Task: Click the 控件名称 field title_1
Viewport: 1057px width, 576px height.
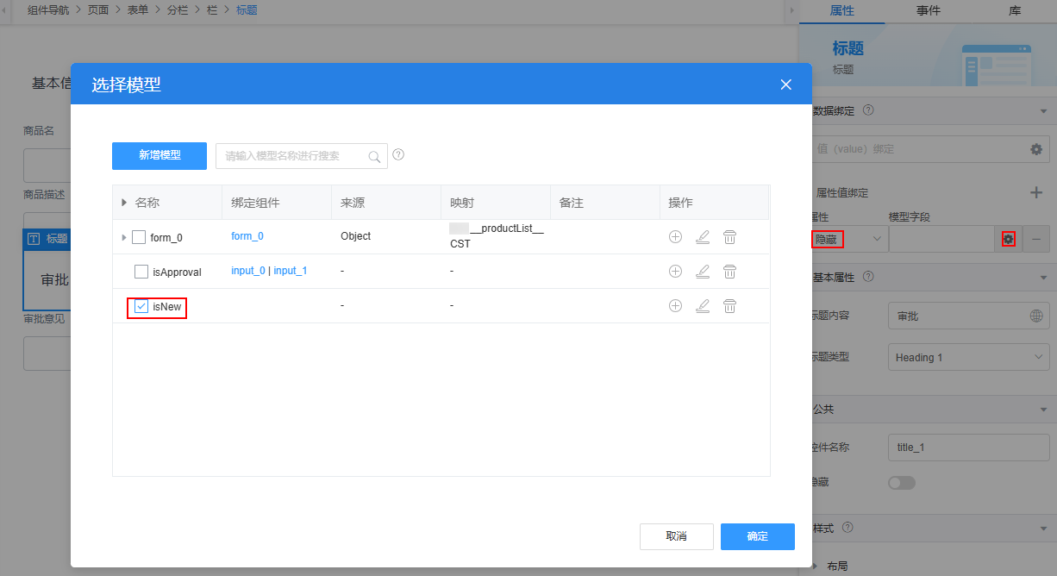Action: point(969,448)
